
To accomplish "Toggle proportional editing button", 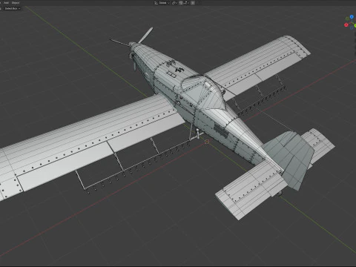I will pyautogui.click(x=193, y=3).
